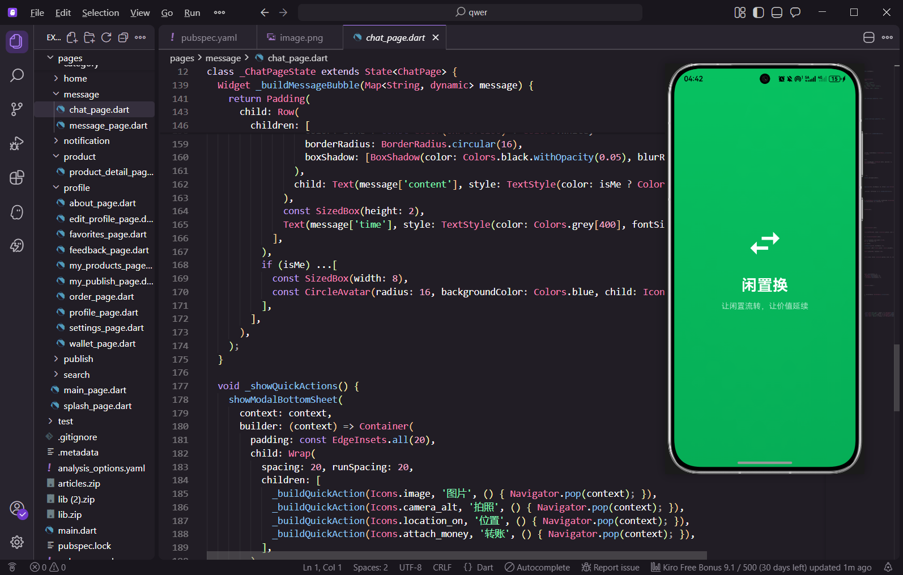Go back with the navigation arrow
Screen dimensions: 903x575
coord(265,12)
